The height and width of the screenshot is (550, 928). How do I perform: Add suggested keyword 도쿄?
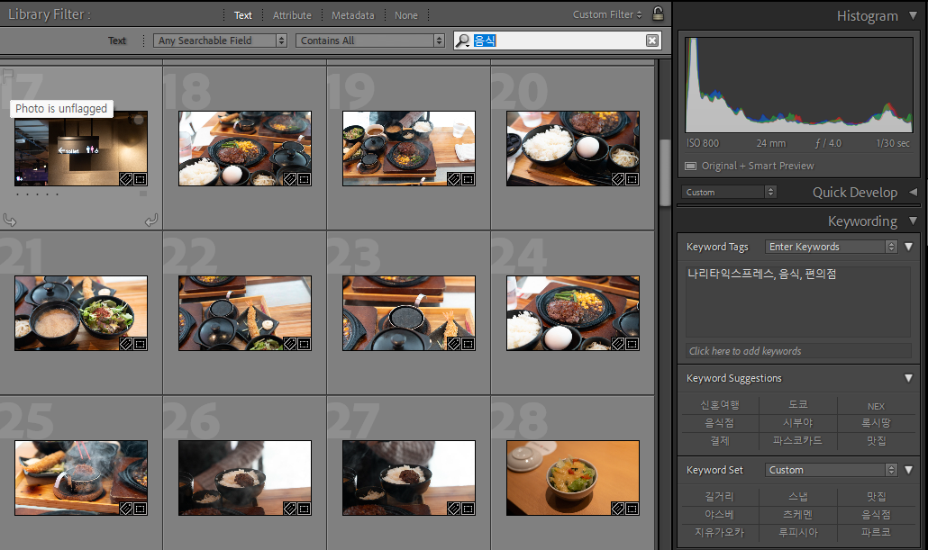(797, 404)
